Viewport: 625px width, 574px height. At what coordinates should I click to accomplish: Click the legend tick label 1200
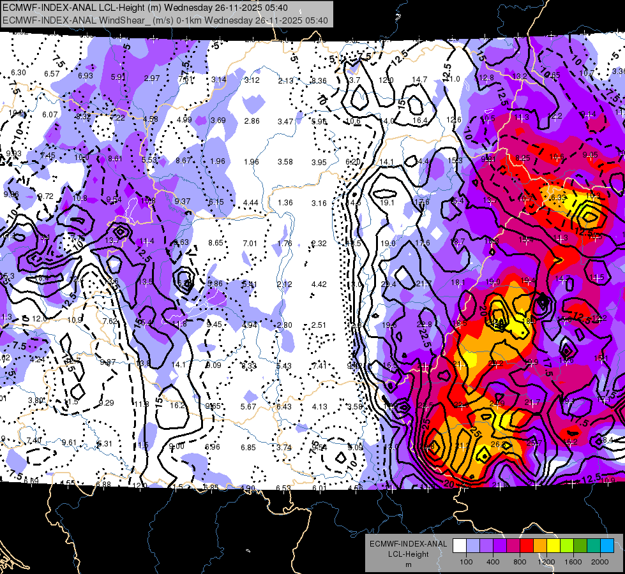click(546, 562)
